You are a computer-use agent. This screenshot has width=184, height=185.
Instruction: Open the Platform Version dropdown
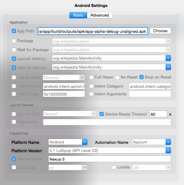point(168,150)
